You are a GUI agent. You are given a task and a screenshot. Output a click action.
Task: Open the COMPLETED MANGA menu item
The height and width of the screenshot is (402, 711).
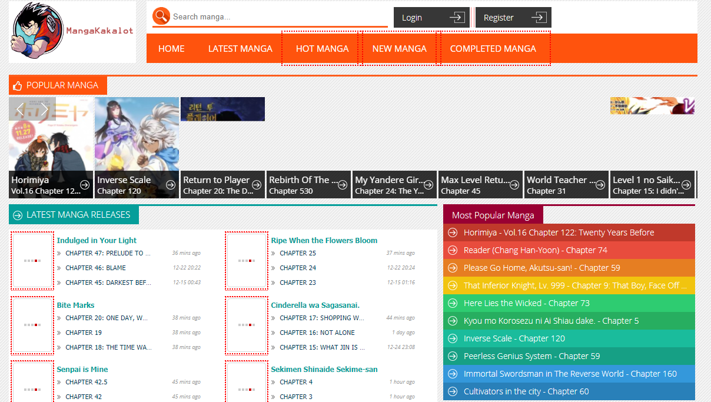(x=493, y=48)
